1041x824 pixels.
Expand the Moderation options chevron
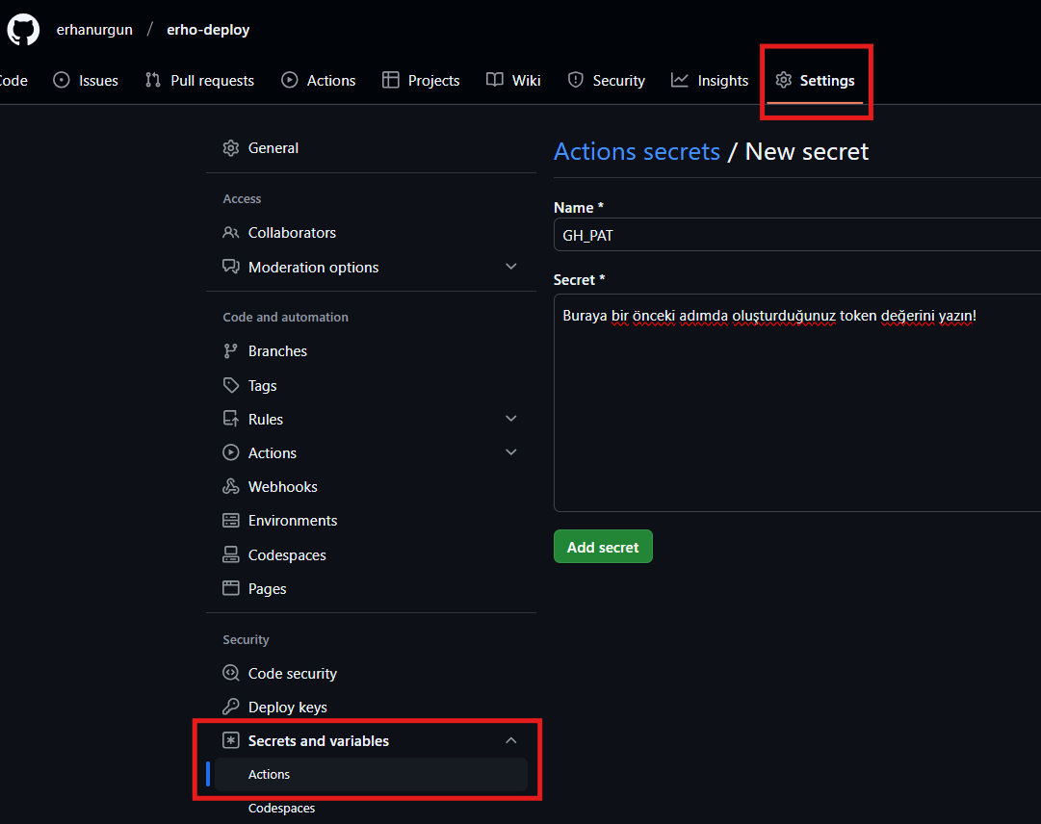pyautogui.click(x=511, y=267)
